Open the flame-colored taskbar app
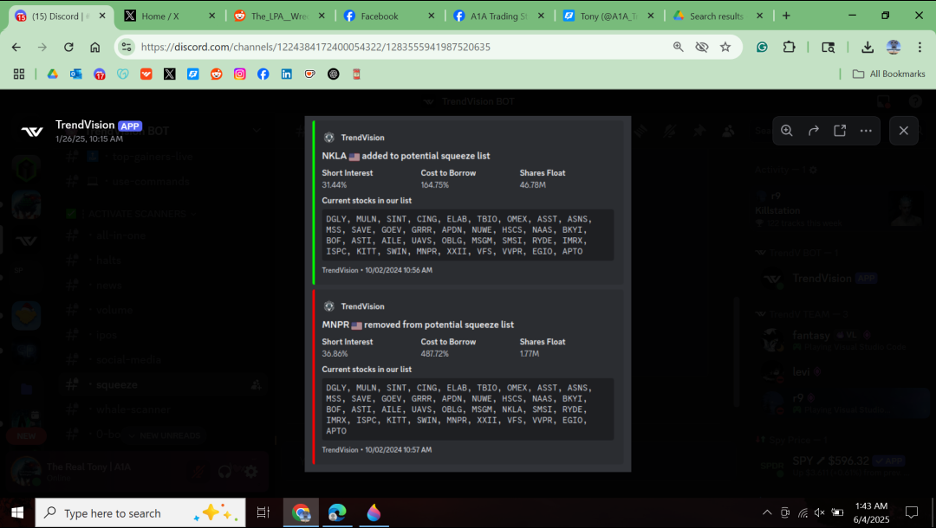Screen dimensions: 936x528 coord(374,512)
